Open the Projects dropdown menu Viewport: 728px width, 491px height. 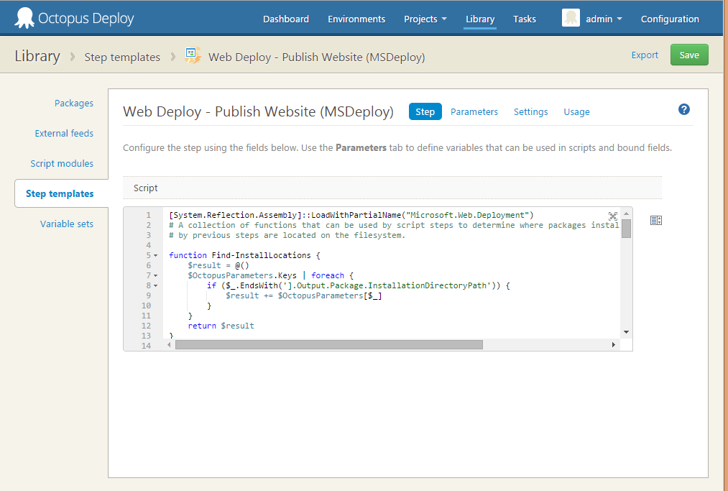(425, 19)
